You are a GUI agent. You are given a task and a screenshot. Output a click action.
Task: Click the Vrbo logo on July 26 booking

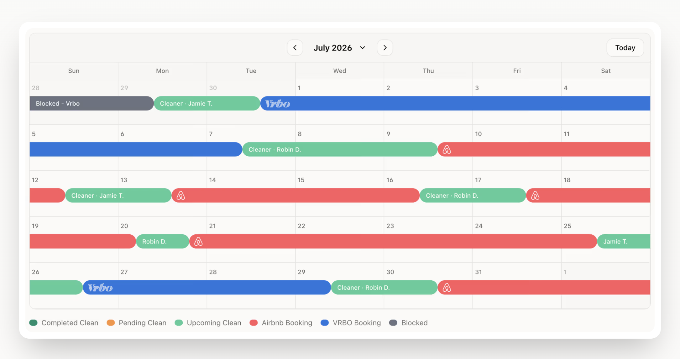click(100, 288)
